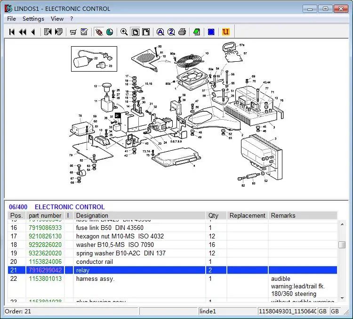Click scroll-down arrow of parts list
The image size is (353, 319).
point(342,298)
